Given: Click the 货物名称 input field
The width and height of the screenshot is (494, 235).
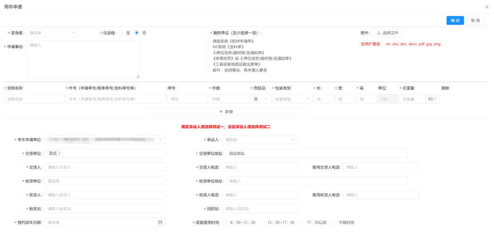Looking at the screenshot, I should [x=34, y=99].
